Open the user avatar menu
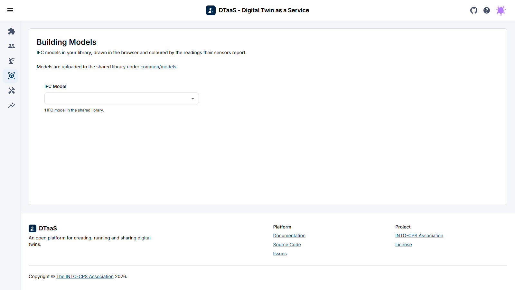The image size is (515, 290). tap(501, 10)
